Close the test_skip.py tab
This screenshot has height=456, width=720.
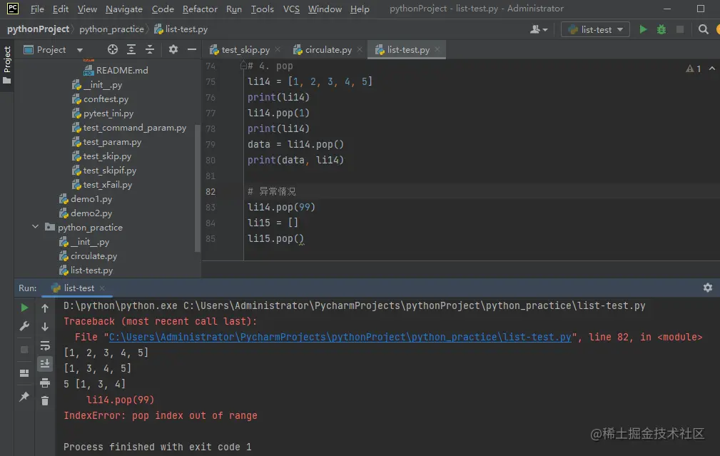pos(278,49)
